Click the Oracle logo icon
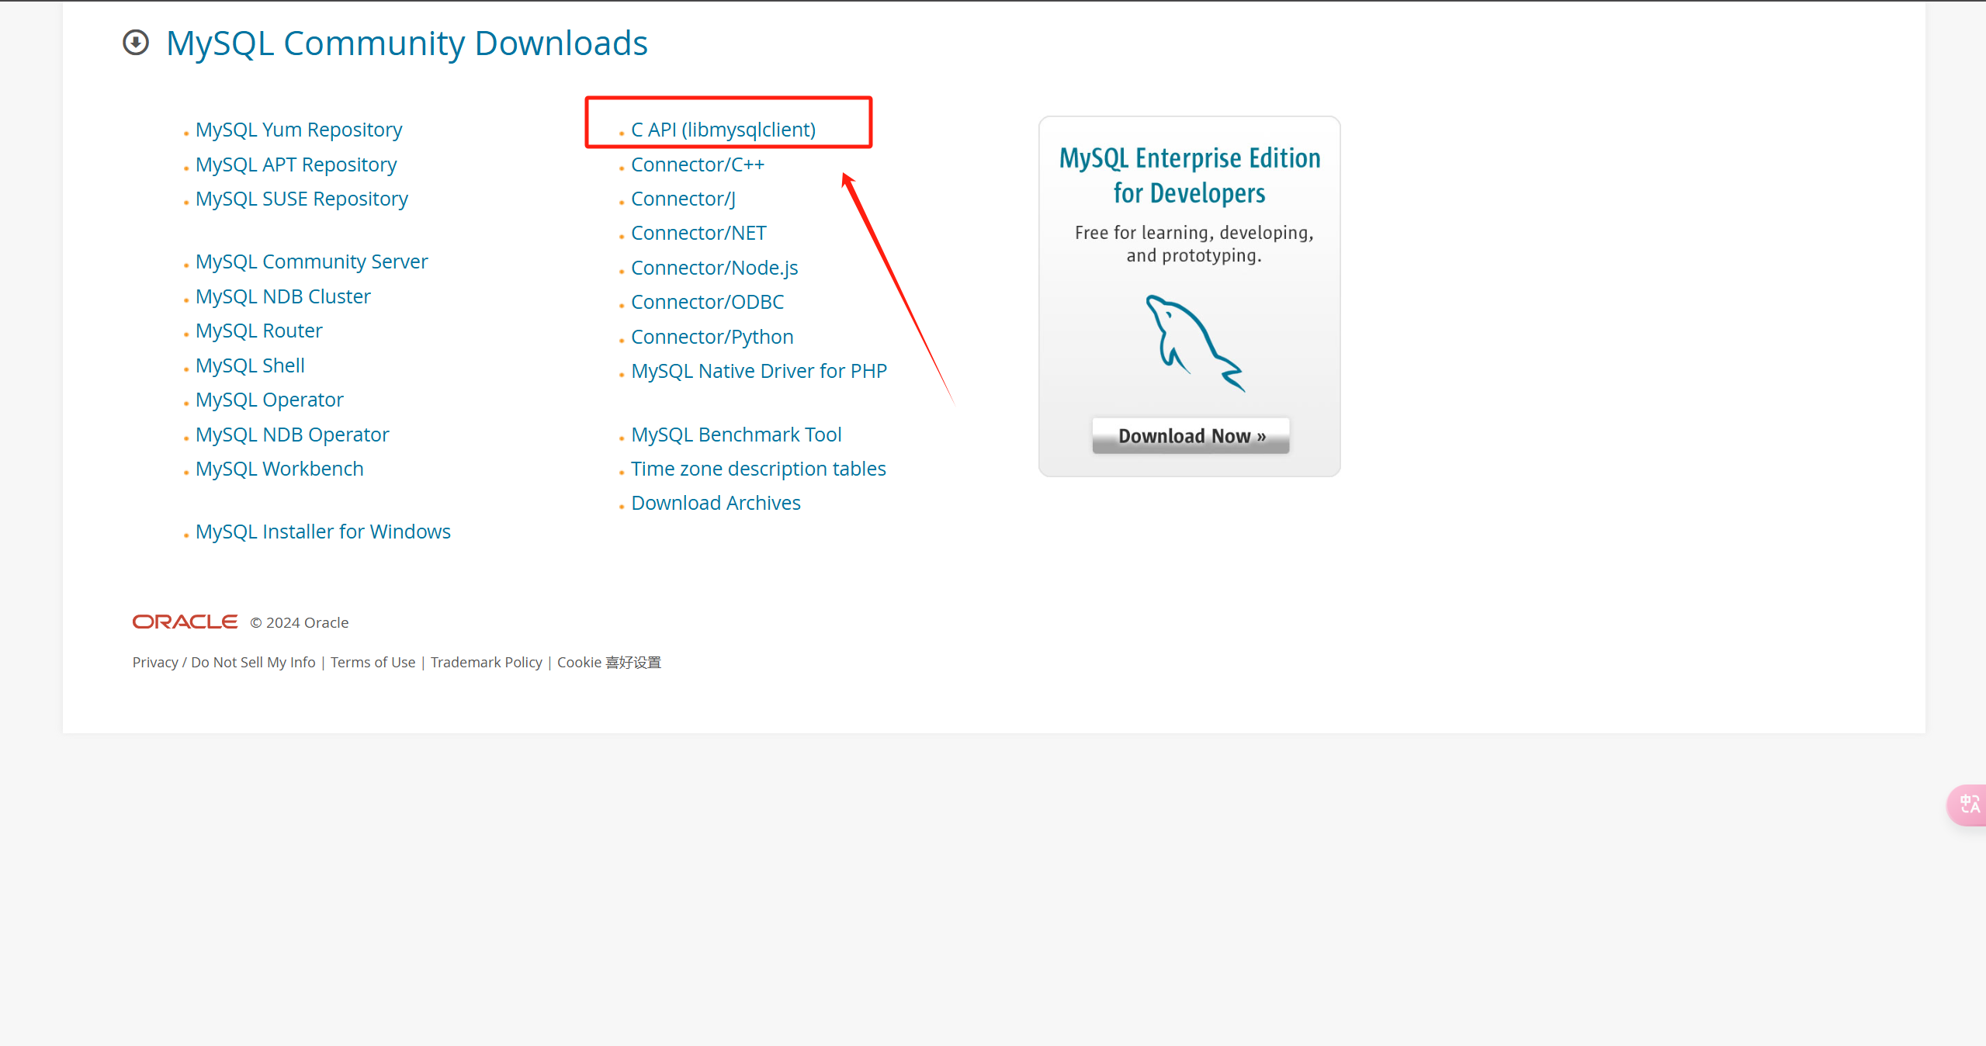The width and height of the screenshot is (1986, 1046). (x=184, y=622)
